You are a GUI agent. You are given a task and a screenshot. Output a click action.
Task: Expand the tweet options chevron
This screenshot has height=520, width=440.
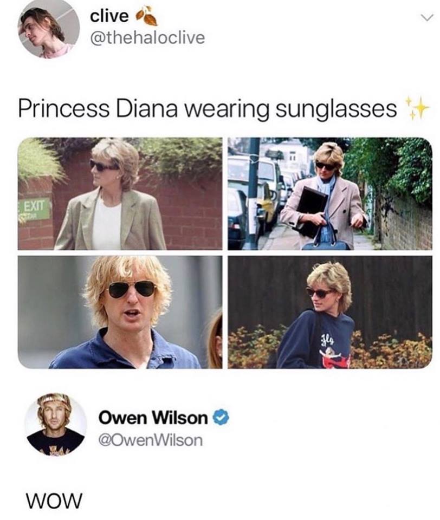(427, 17)
